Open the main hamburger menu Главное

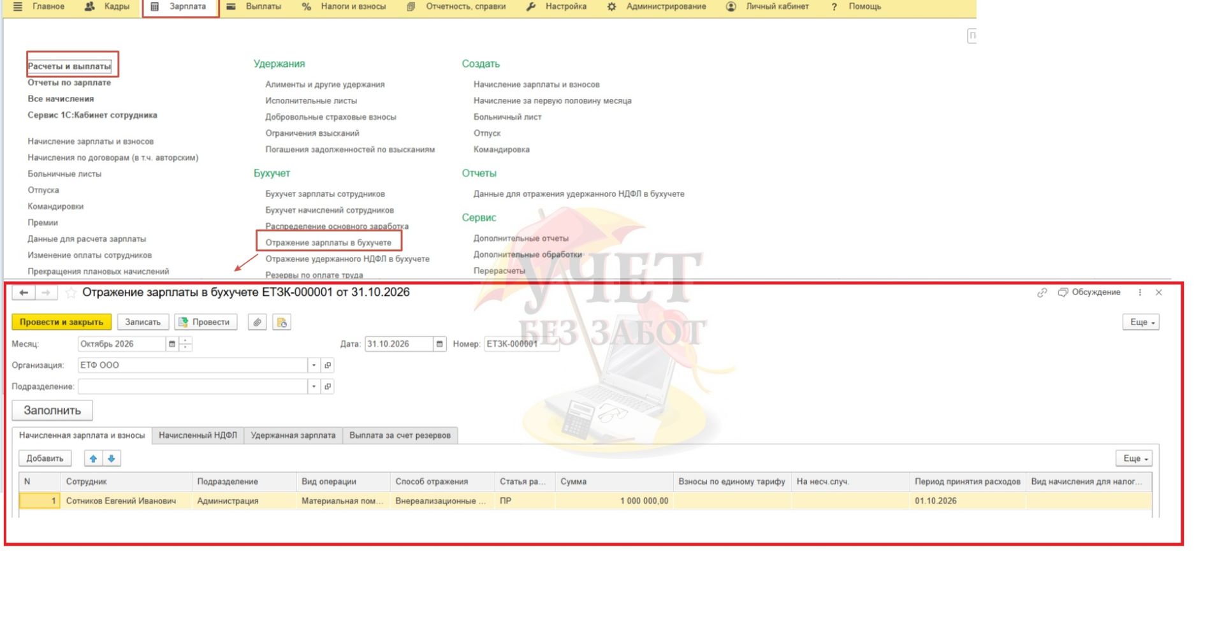(x=38, y=6)
